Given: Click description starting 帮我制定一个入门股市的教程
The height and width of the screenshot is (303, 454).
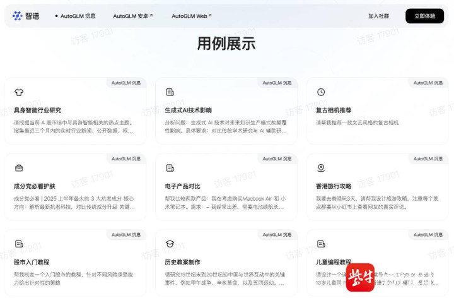Looking at the screenshot, I should (73, 278).
